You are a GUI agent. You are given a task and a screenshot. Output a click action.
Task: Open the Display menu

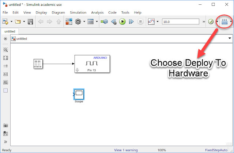(41, 12)
